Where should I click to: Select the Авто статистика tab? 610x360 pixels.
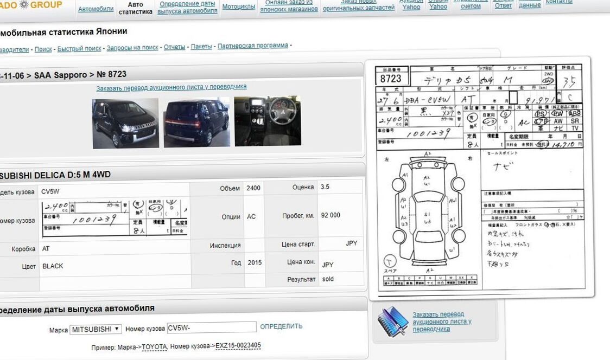tap(135, 8)
